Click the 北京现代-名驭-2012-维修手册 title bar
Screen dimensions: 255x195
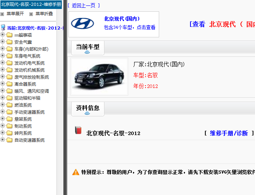(x=31, y=4)
